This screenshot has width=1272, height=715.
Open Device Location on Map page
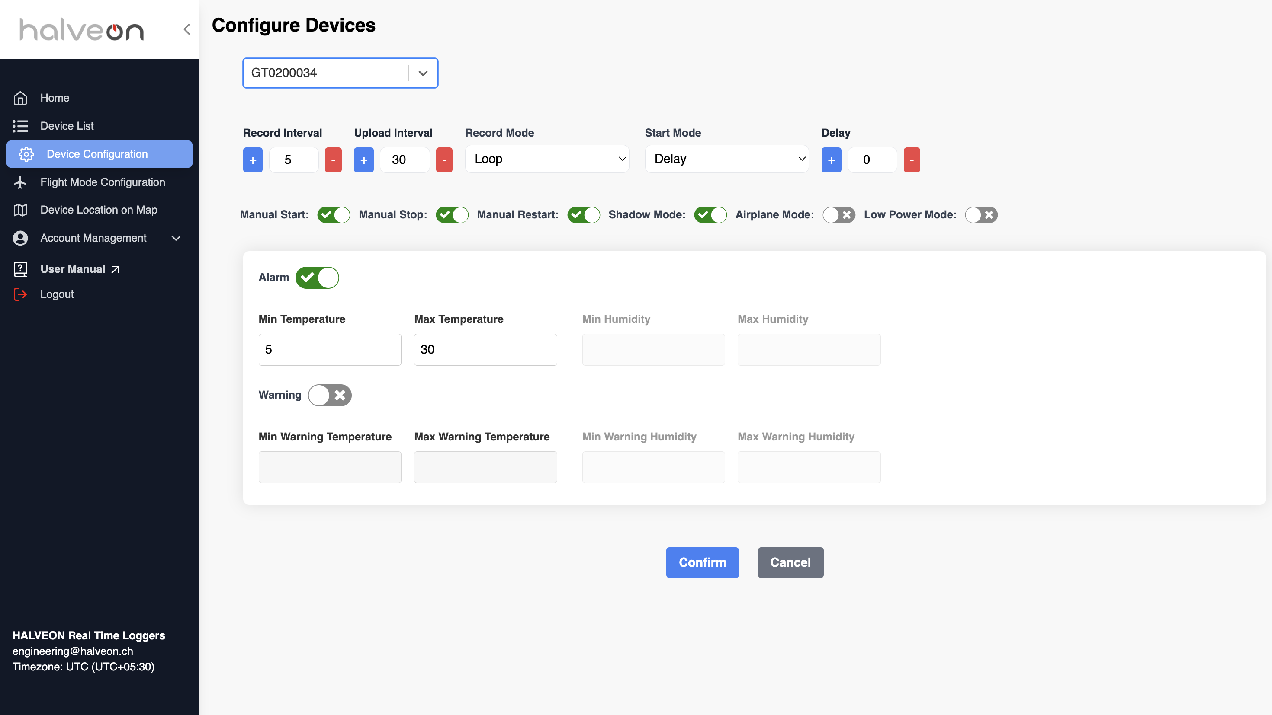coord(99,210)
